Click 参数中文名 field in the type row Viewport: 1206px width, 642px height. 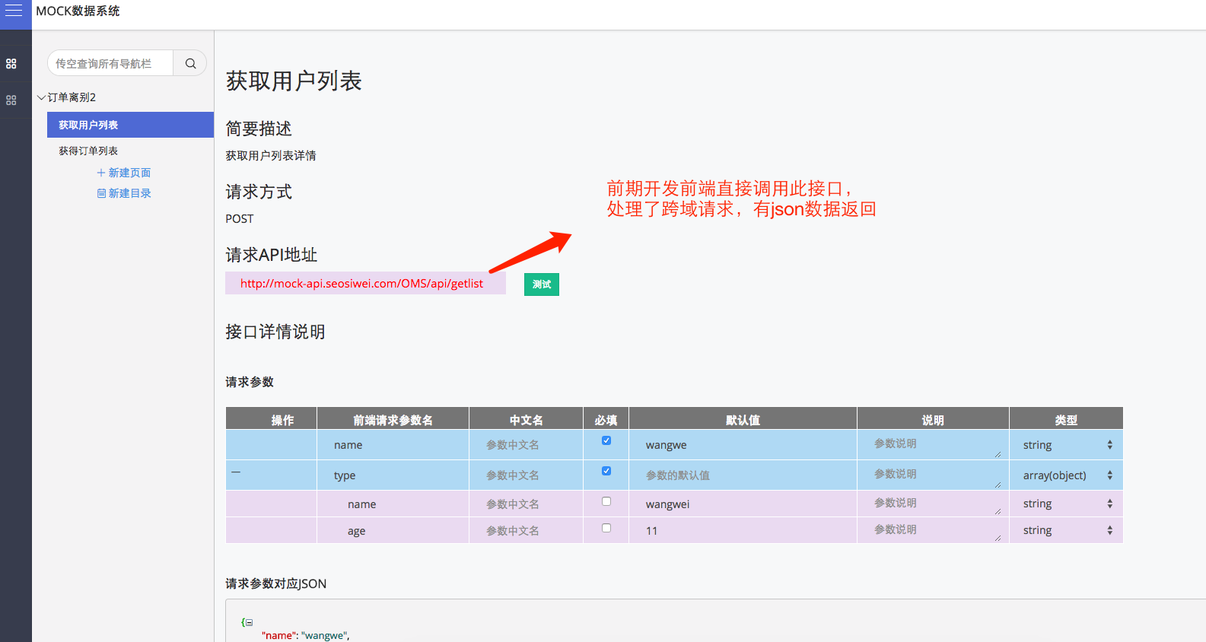527,475
